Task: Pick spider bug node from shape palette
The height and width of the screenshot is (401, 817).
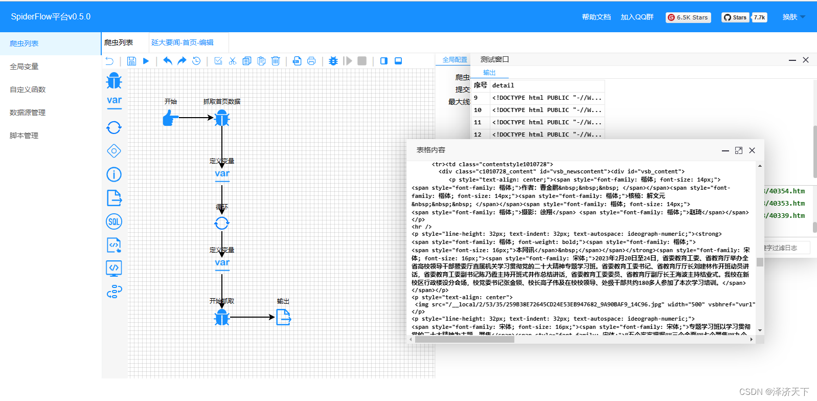Action: pyautogui.click(x=114, y=81)
